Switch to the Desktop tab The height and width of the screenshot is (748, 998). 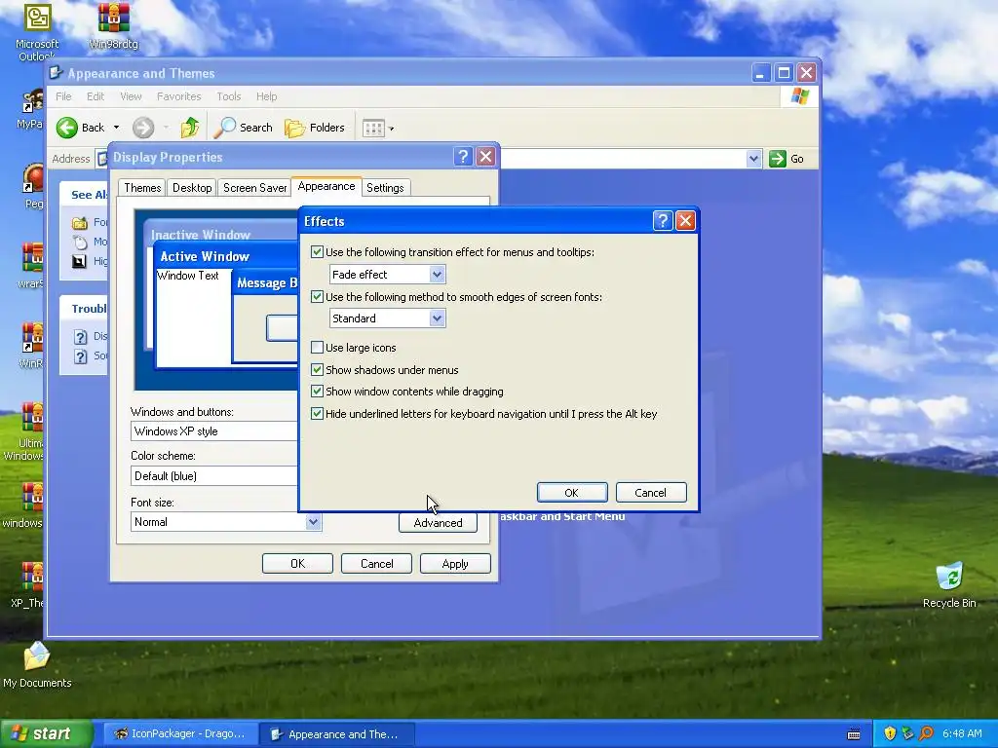pos(192,188)
